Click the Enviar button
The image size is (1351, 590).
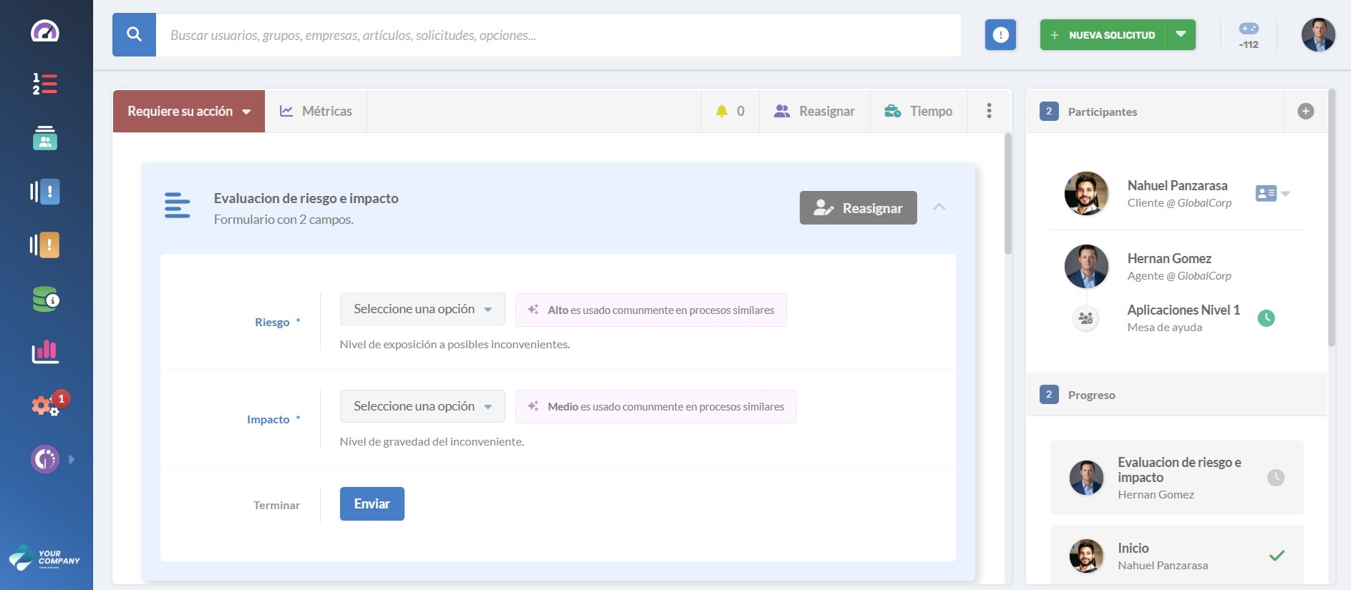coord(372,504)
